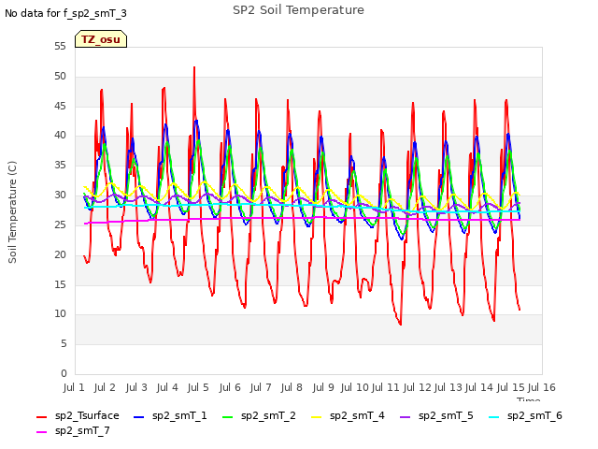
Task: Click the 10 y-axis tick label
Action: pos(60,314)
